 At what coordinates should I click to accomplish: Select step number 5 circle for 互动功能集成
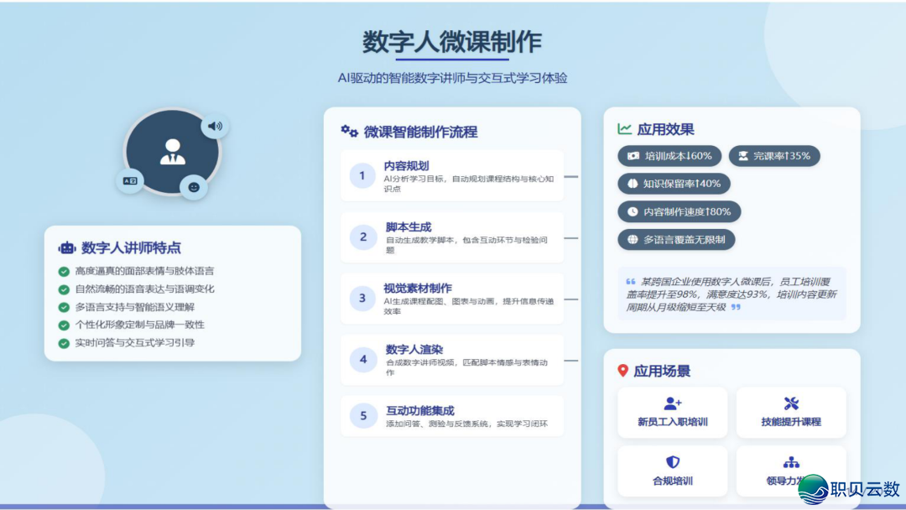pos(363,416)
